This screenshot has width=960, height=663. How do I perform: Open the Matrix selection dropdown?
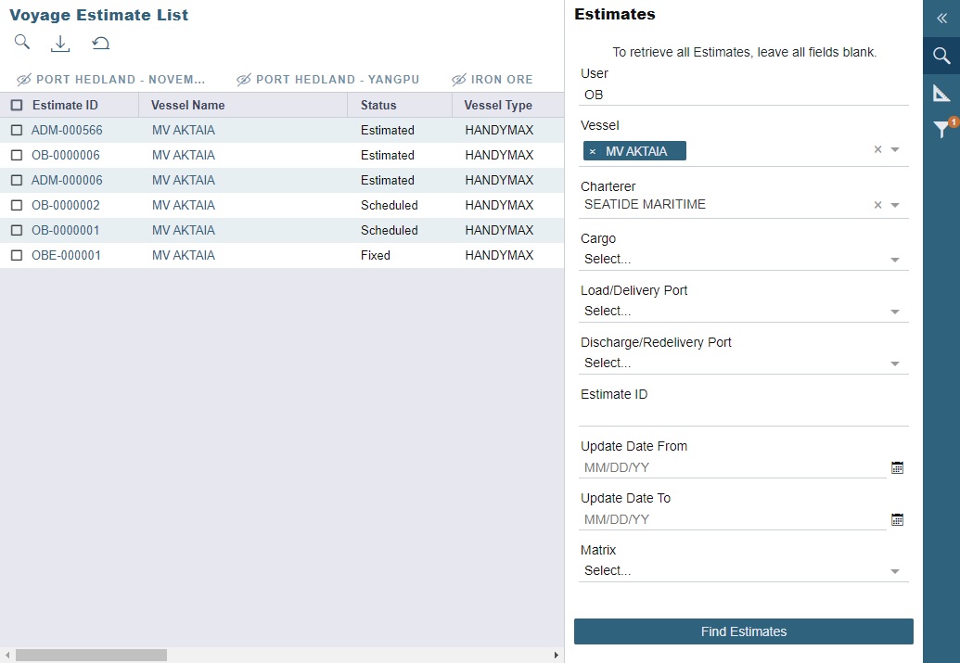point(895,570)
